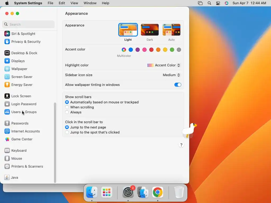Select the Java coffee cup icon
The height and width of the screenshot is (203, 271).
point(7,178)
